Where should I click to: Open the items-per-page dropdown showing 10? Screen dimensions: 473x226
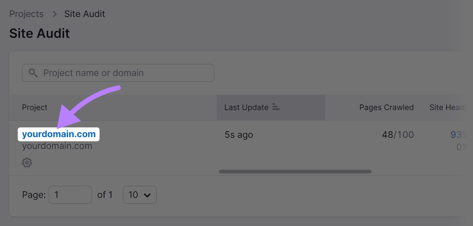pyautogui.click(x=140, y=195)
